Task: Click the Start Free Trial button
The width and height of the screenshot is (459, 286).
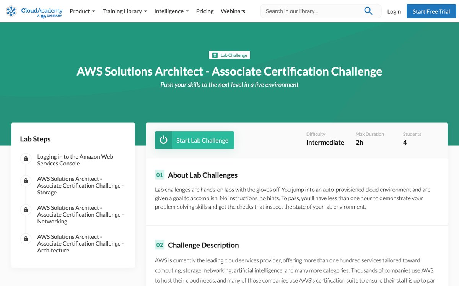Action: (x=431, y=11)
